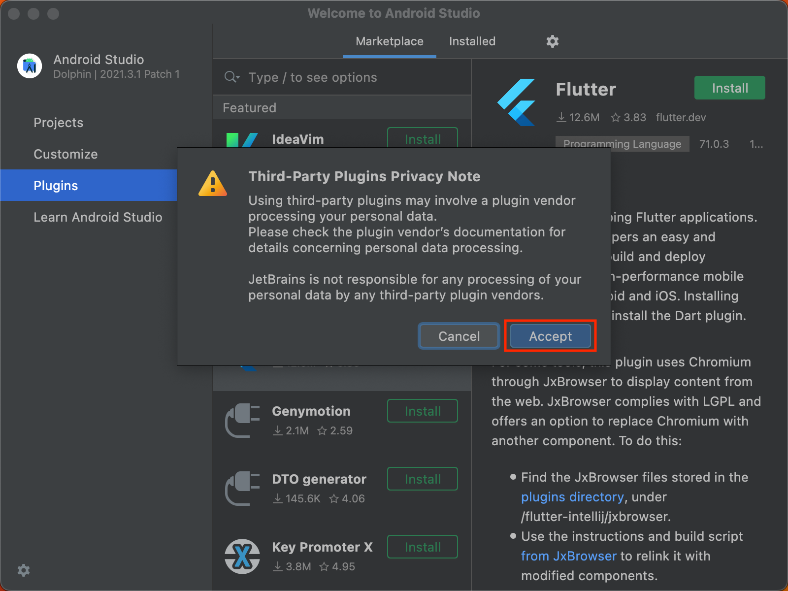Click the Flutter download count icon
Viewport: 788px width, 591px height.
tap(561, 117)
